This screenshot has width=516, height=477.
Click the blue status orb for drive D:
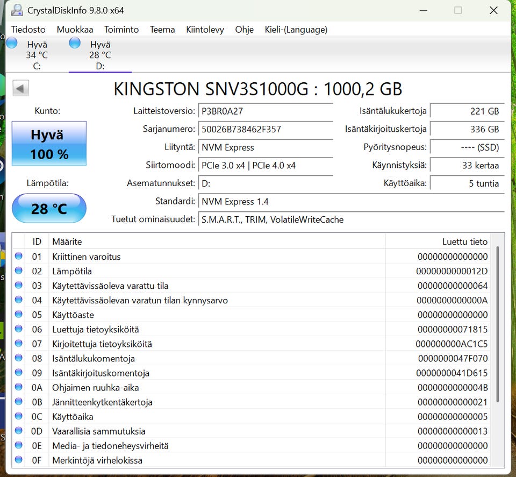[x=75, y=43]
